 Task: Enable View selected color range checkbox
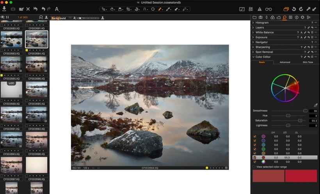[x=254, y=167]
